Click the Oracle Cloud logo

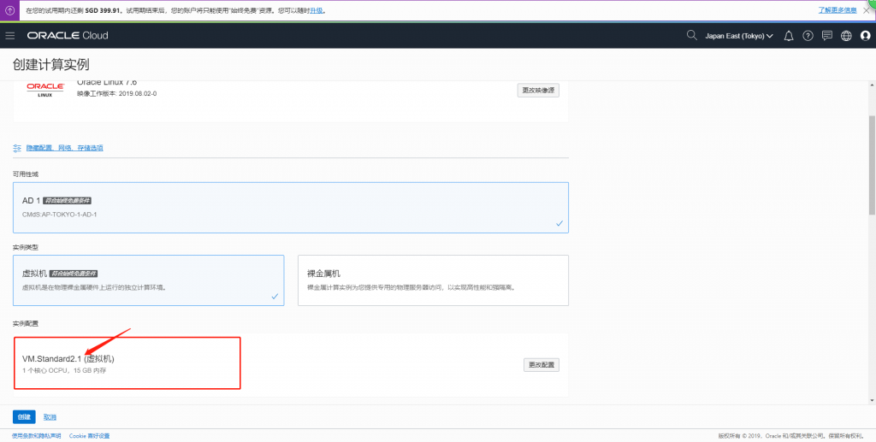click(x=68, y=36)
